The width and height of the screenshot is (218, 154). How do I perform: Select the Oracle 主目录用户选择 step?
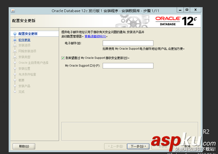coord(33,63)
